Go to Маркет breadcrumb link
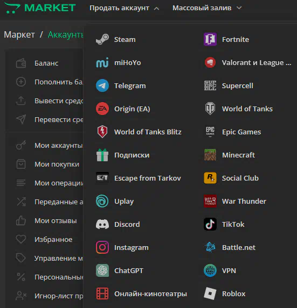Image resolution: width=297 pixels, height=308 pixels. point(19,34)
